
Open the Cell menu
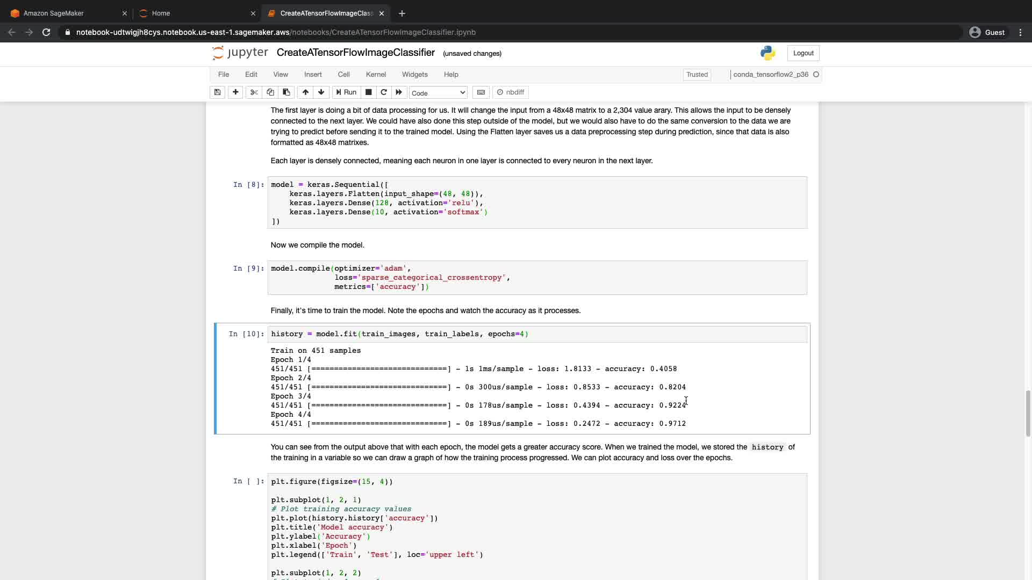pos(343,75)
